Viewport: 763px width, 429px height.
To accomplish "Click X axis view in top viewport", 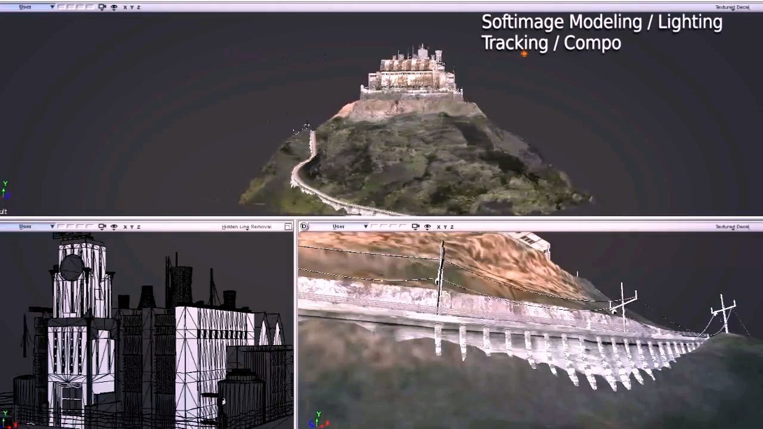I will tap(125, 7).
